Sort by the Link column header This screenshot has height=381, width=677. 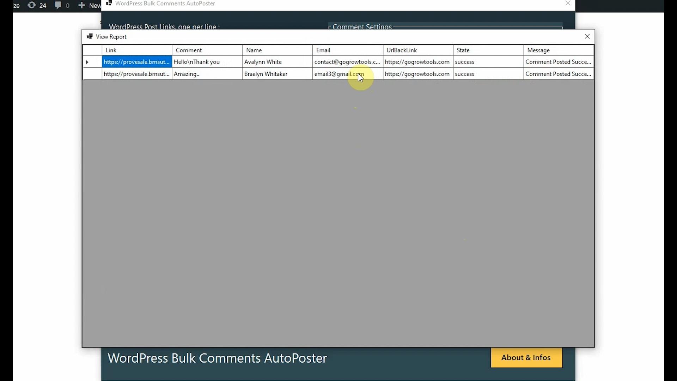click(111, 50)
